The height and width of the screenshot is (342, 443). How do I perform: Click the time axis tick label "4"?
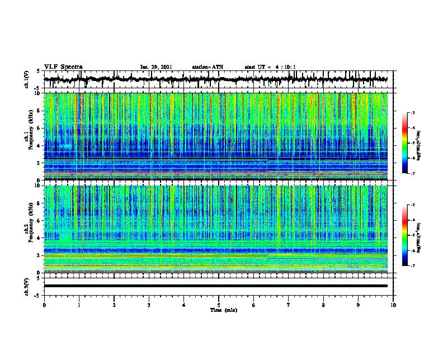(x=184, y=305)
